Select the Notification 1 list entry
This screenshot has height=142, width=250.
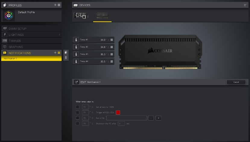(x=31, y=58)
